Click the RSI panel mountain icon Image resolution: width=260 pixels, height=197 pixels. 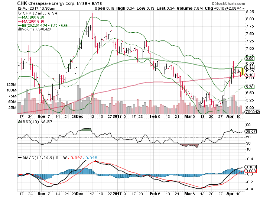click(20, 122)
